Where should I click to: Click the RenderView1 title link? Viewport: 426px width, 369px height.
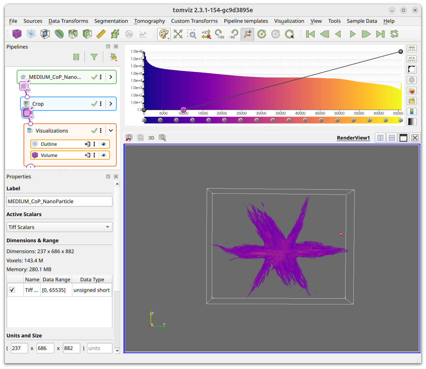pos(353,138)
